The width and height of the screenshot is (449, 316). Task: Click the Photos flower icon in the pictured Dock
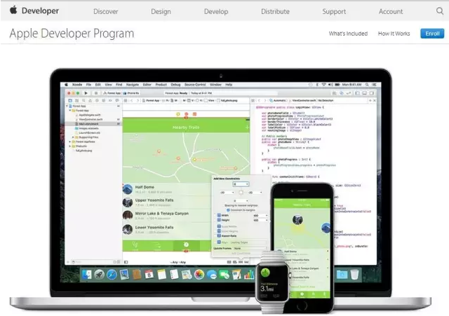[199, 275]
